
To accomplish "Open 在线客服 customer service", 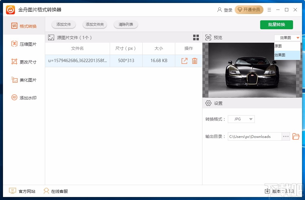I will (x=60, y=191).
